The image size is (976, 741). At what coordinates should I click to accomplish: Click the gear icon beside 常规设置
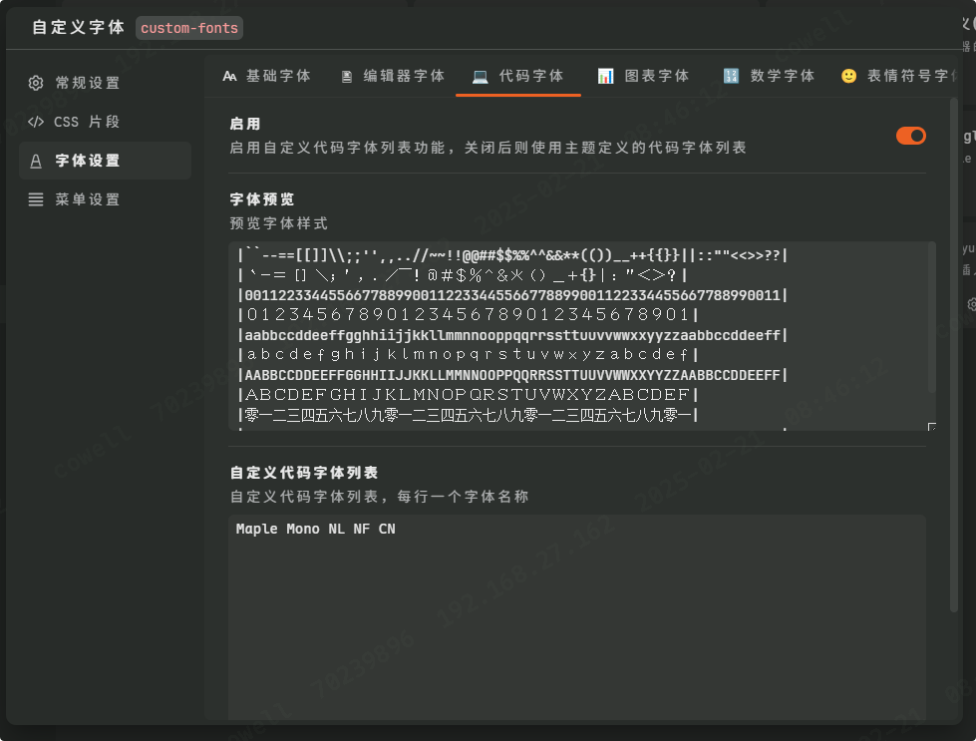coord(36,83)
